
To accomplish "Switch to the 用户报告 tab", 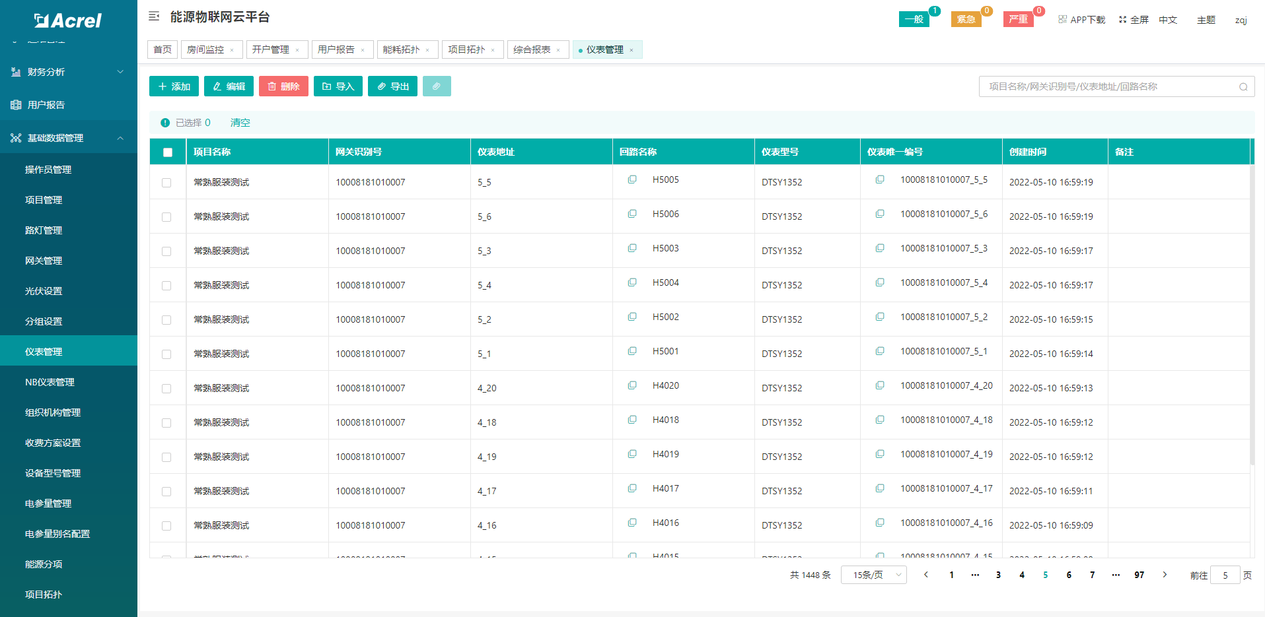I will tap(336, 49).
